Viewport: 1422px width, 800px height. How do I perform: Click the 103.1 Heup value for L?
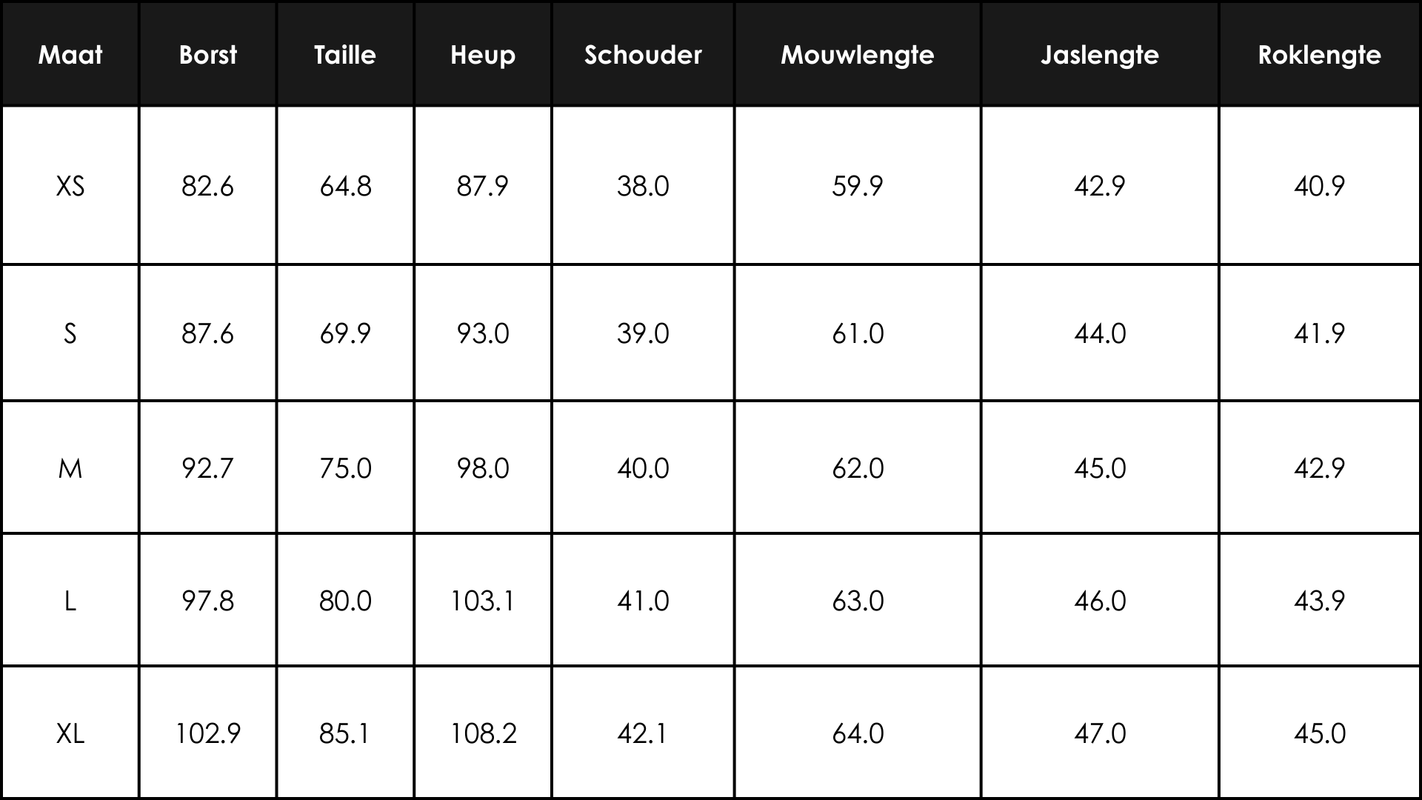tap(483, 601)
